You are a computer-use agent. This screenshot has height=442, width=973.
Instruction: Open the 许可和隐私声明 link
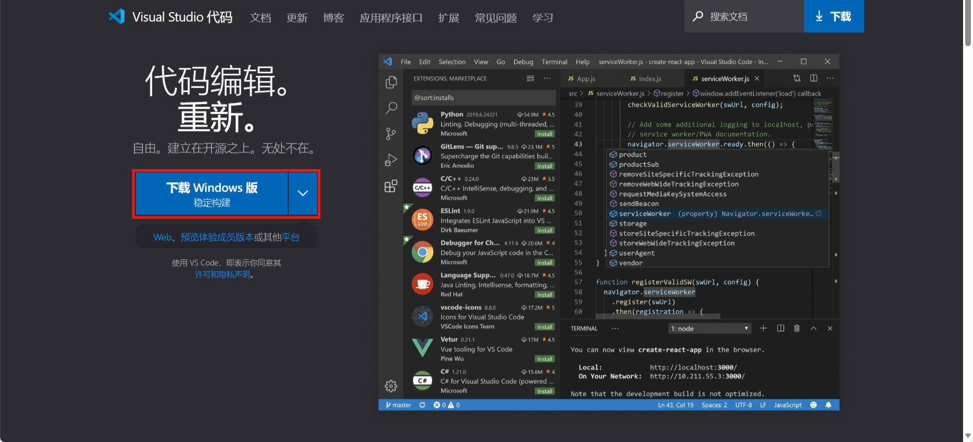(x=223, y=274)
